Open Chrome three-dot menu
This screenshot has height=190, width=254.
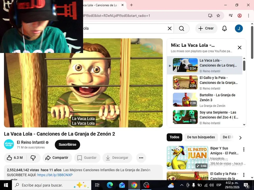248,16
